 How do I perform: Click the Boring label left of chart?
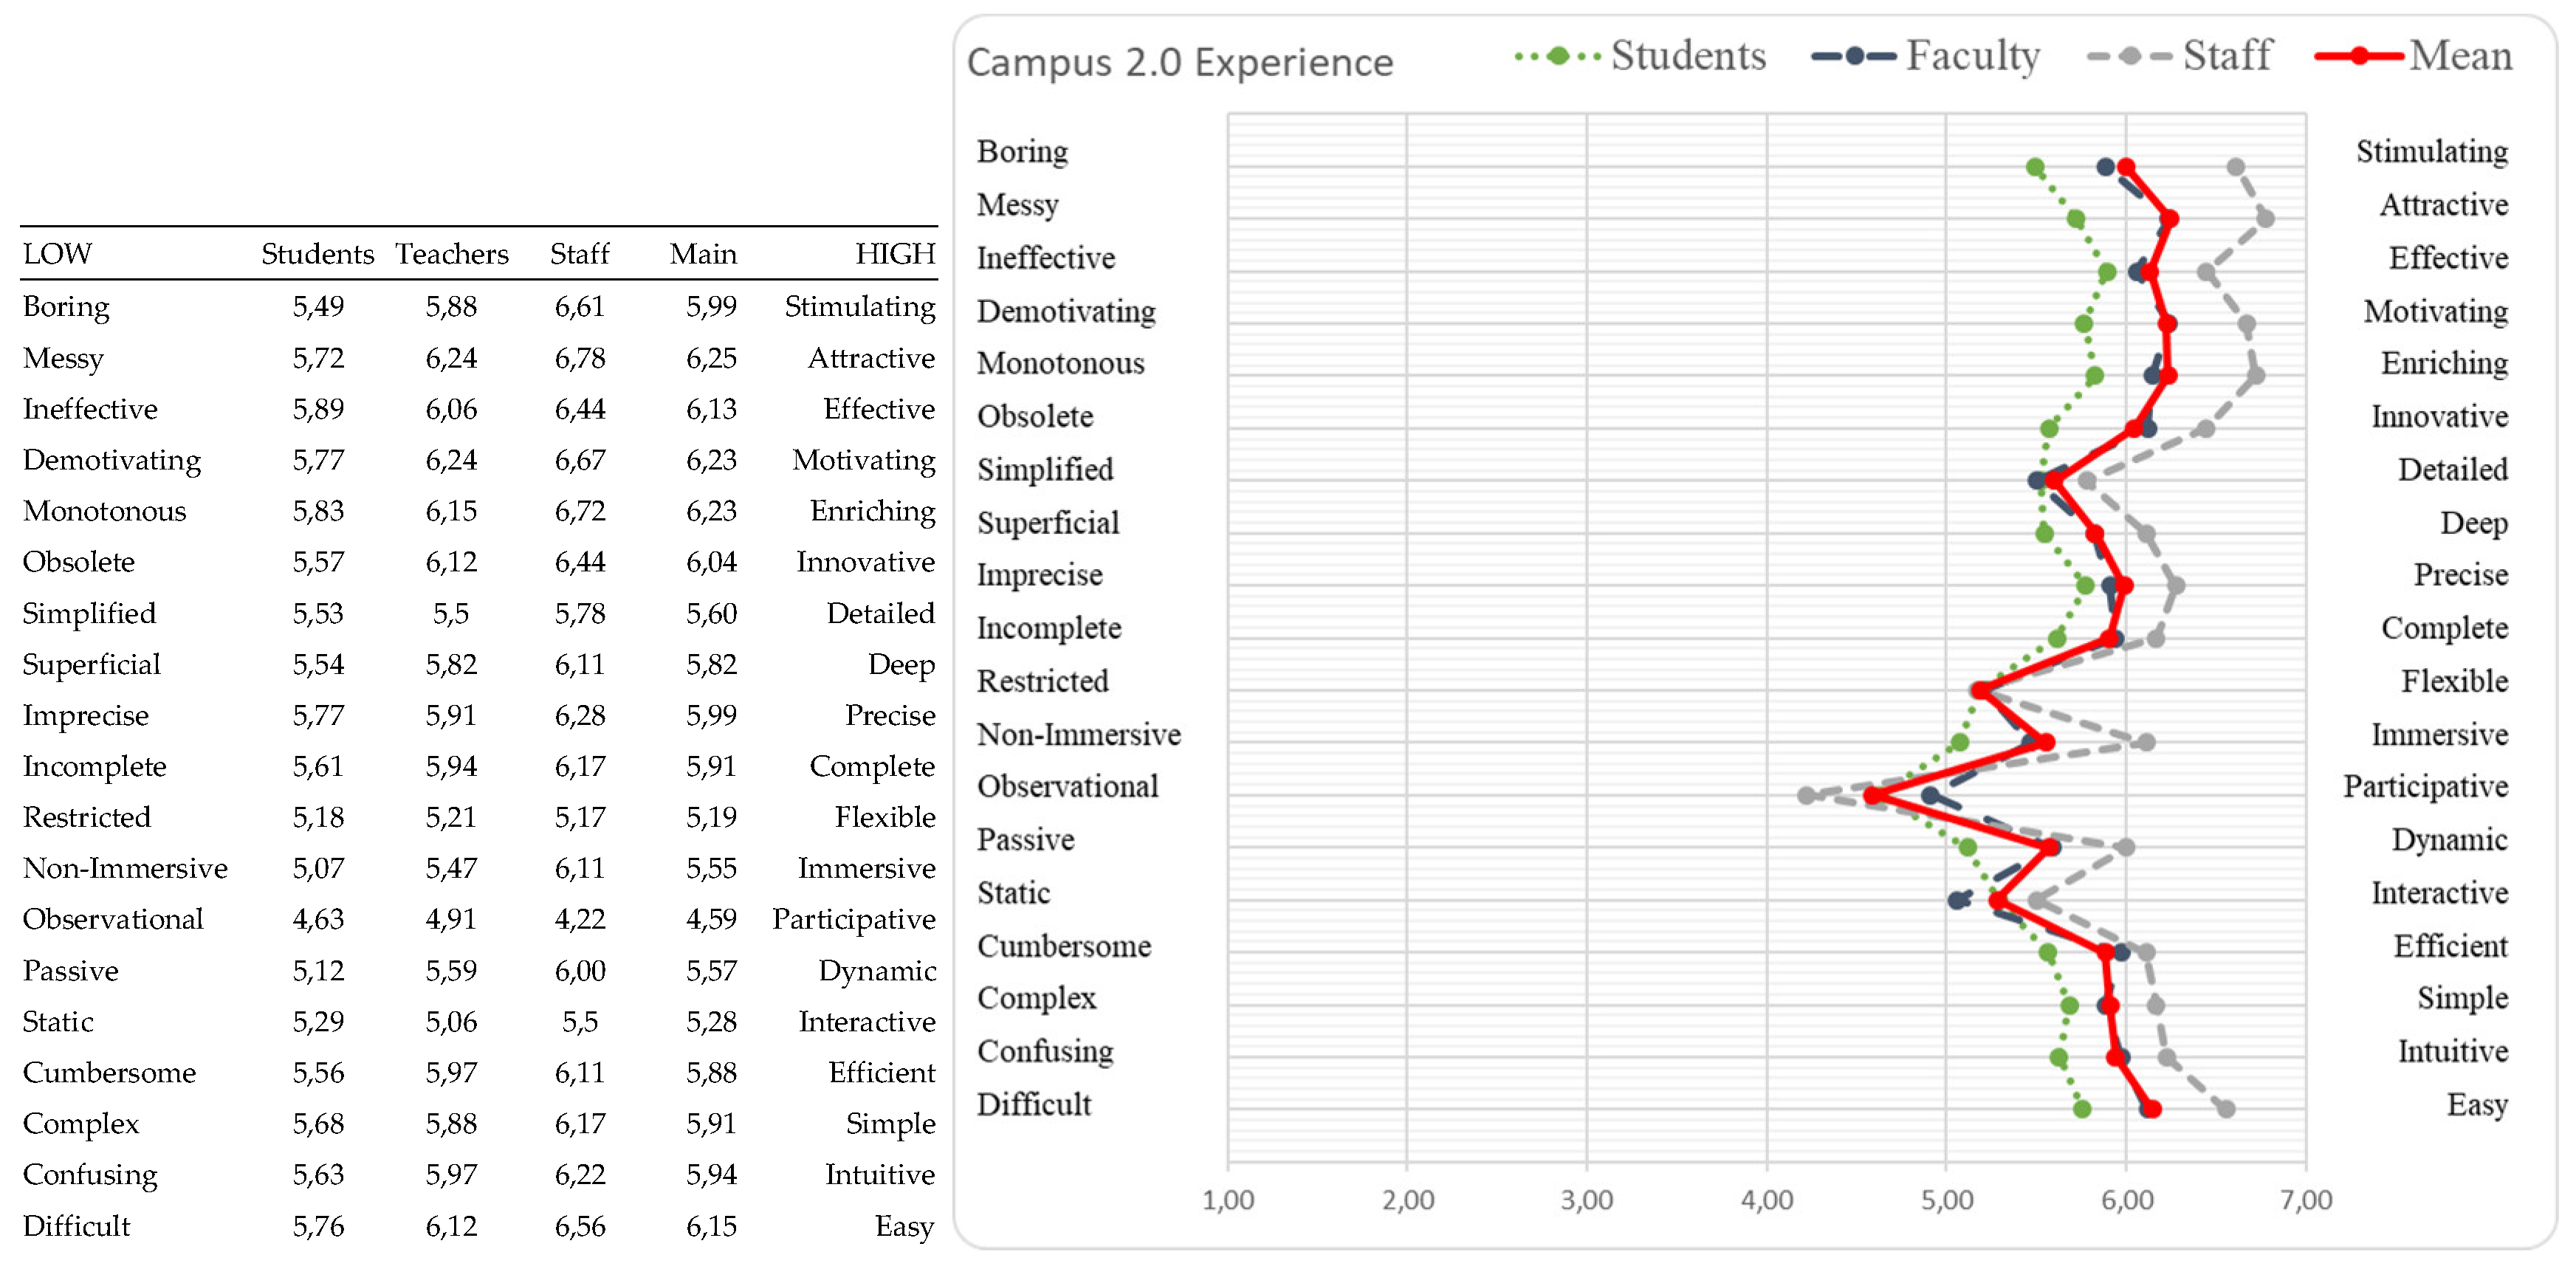(x=1022, y=151)
